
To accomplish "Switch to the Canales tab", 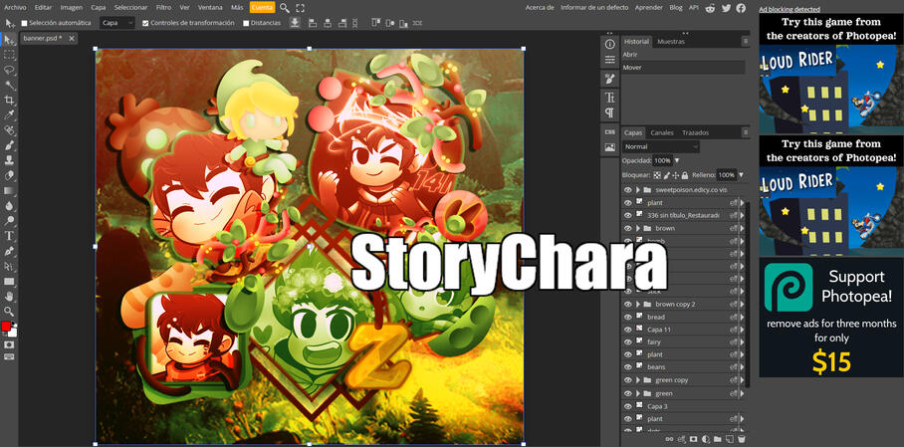I will click(662, 132).
